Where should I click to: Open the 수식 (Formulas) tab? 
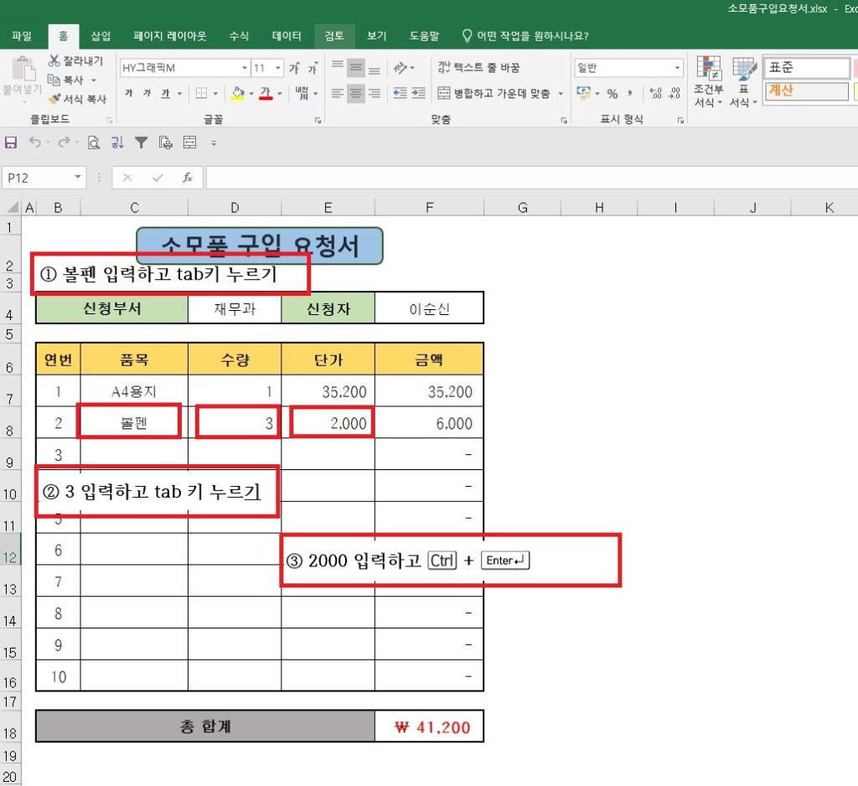point(239,36)
